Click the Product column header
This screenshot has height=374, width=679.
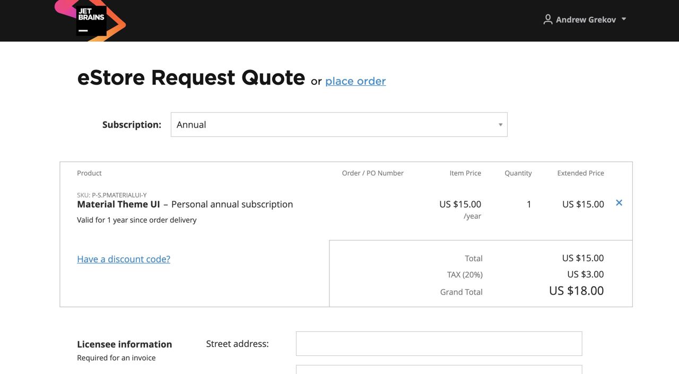89,173
